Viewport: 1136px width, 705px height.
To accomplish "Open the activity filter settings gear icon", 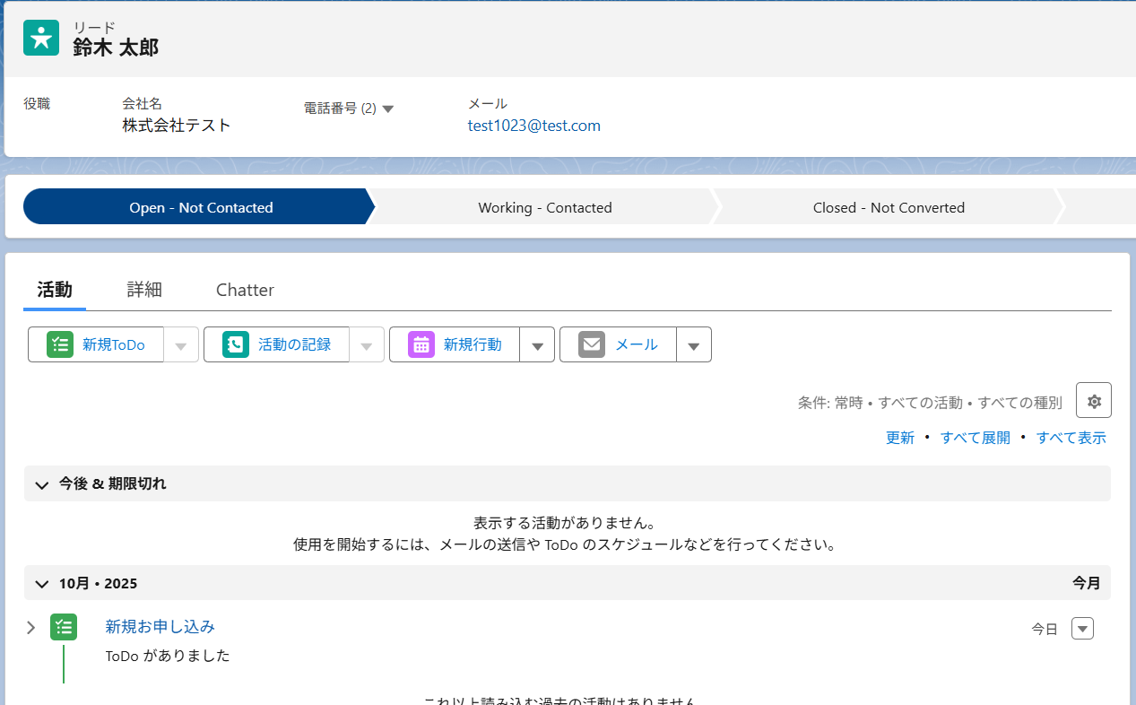I will click(x=1093, y=401).
